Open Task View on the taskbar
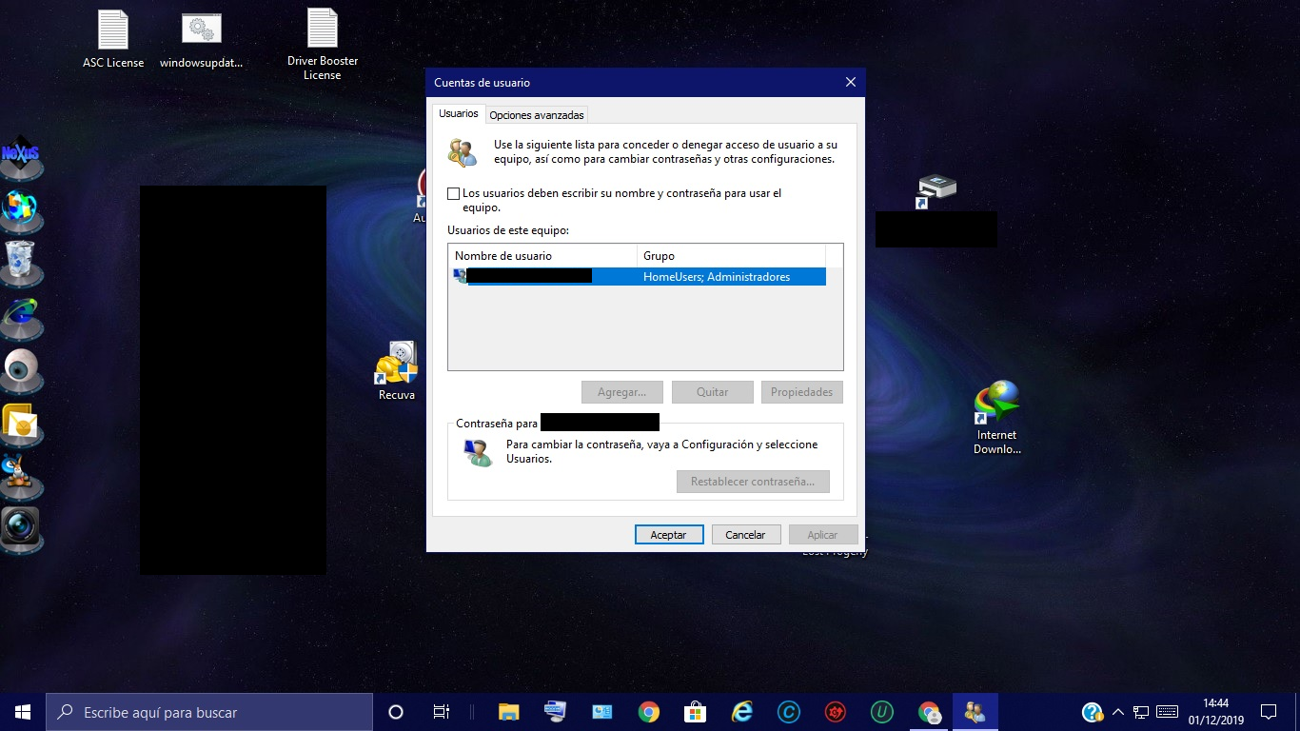This screenshot has width=1300, height=731. coord(442,712)
